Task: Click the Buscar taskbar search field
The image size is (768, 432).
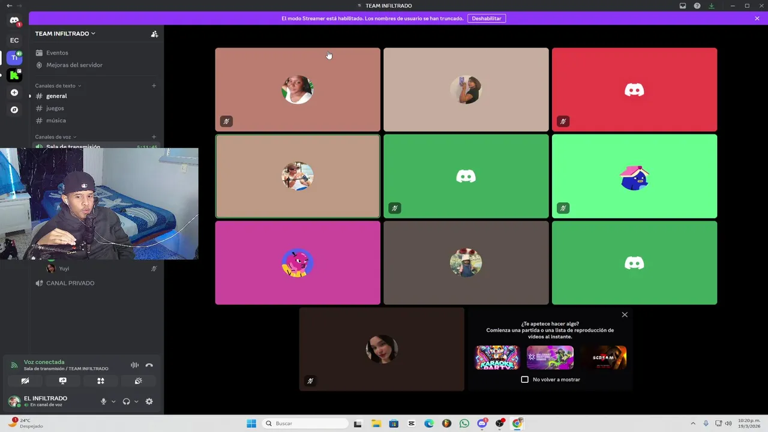Action: [304, 424]
